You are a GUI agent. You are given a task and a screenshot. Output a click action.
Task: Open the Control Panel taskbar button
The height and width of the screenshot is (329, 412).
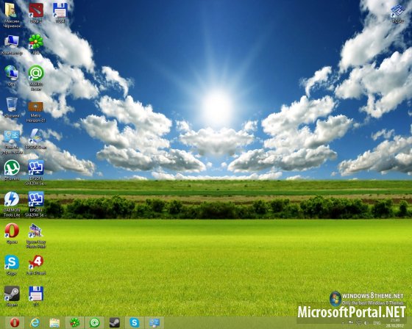[x=154, y=322]
